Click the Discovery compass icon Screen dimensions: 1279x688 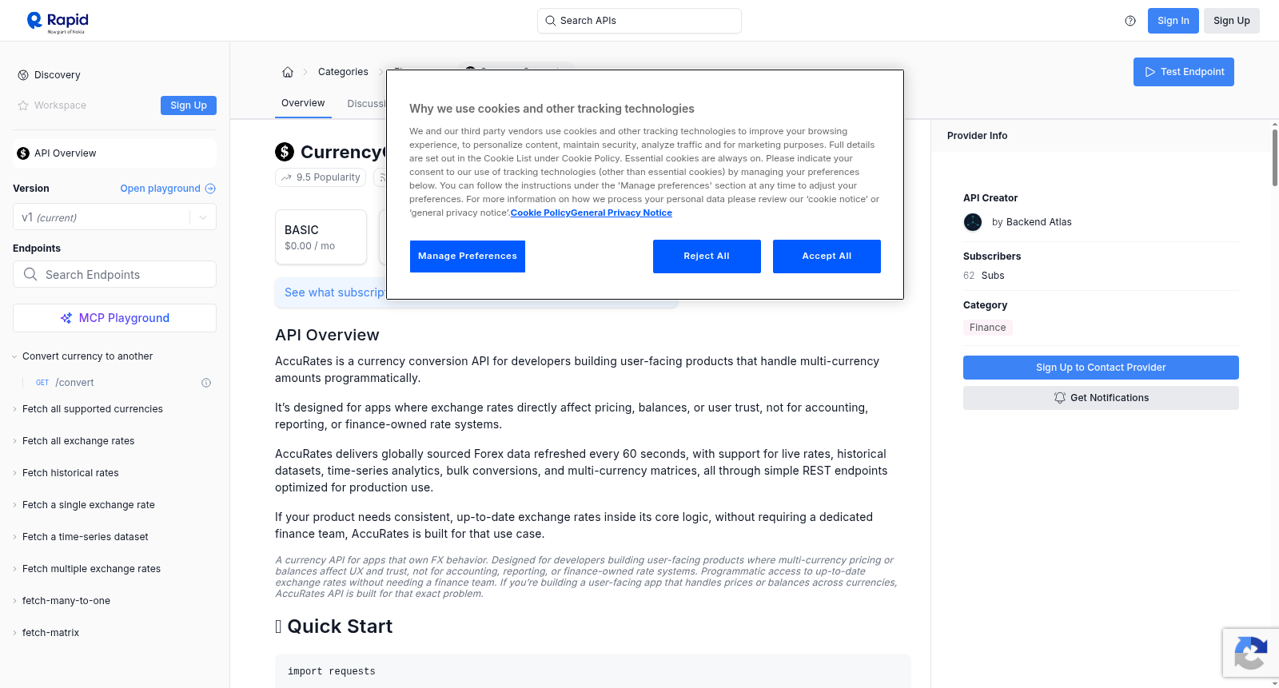[x=23, y=75]
